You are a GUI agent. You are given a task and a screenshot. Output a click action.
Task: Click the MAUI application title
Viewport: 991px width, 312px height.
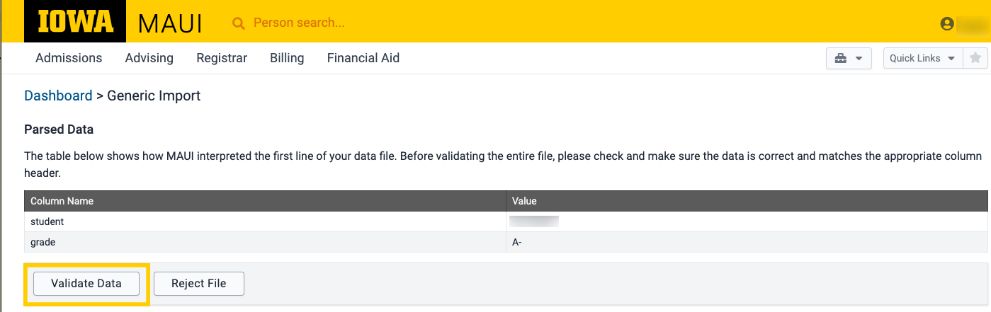170,23
